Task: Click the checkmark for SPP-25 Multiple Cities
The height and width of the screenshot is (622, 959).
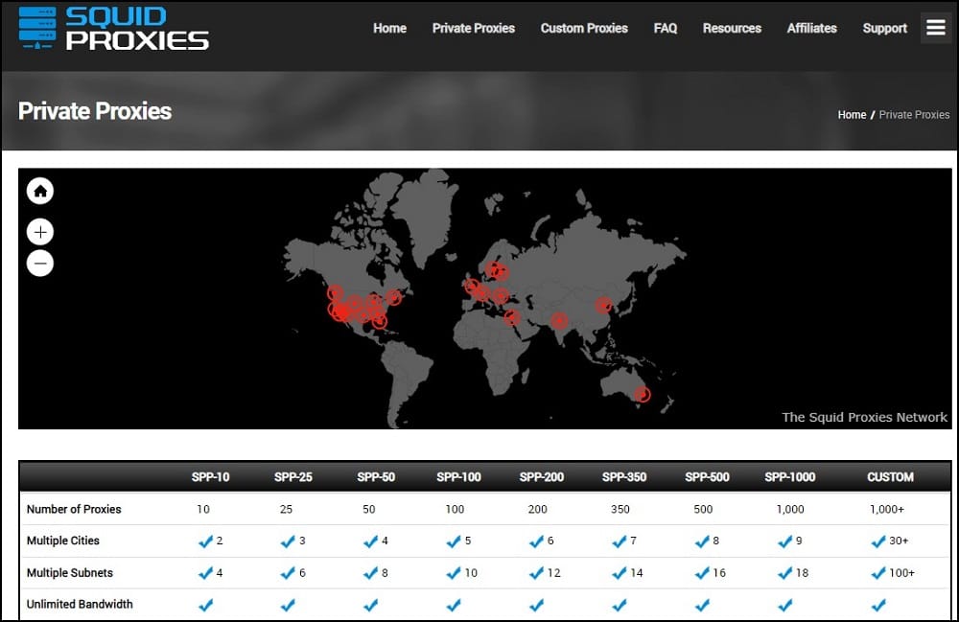Action: (x=288, y=541)
